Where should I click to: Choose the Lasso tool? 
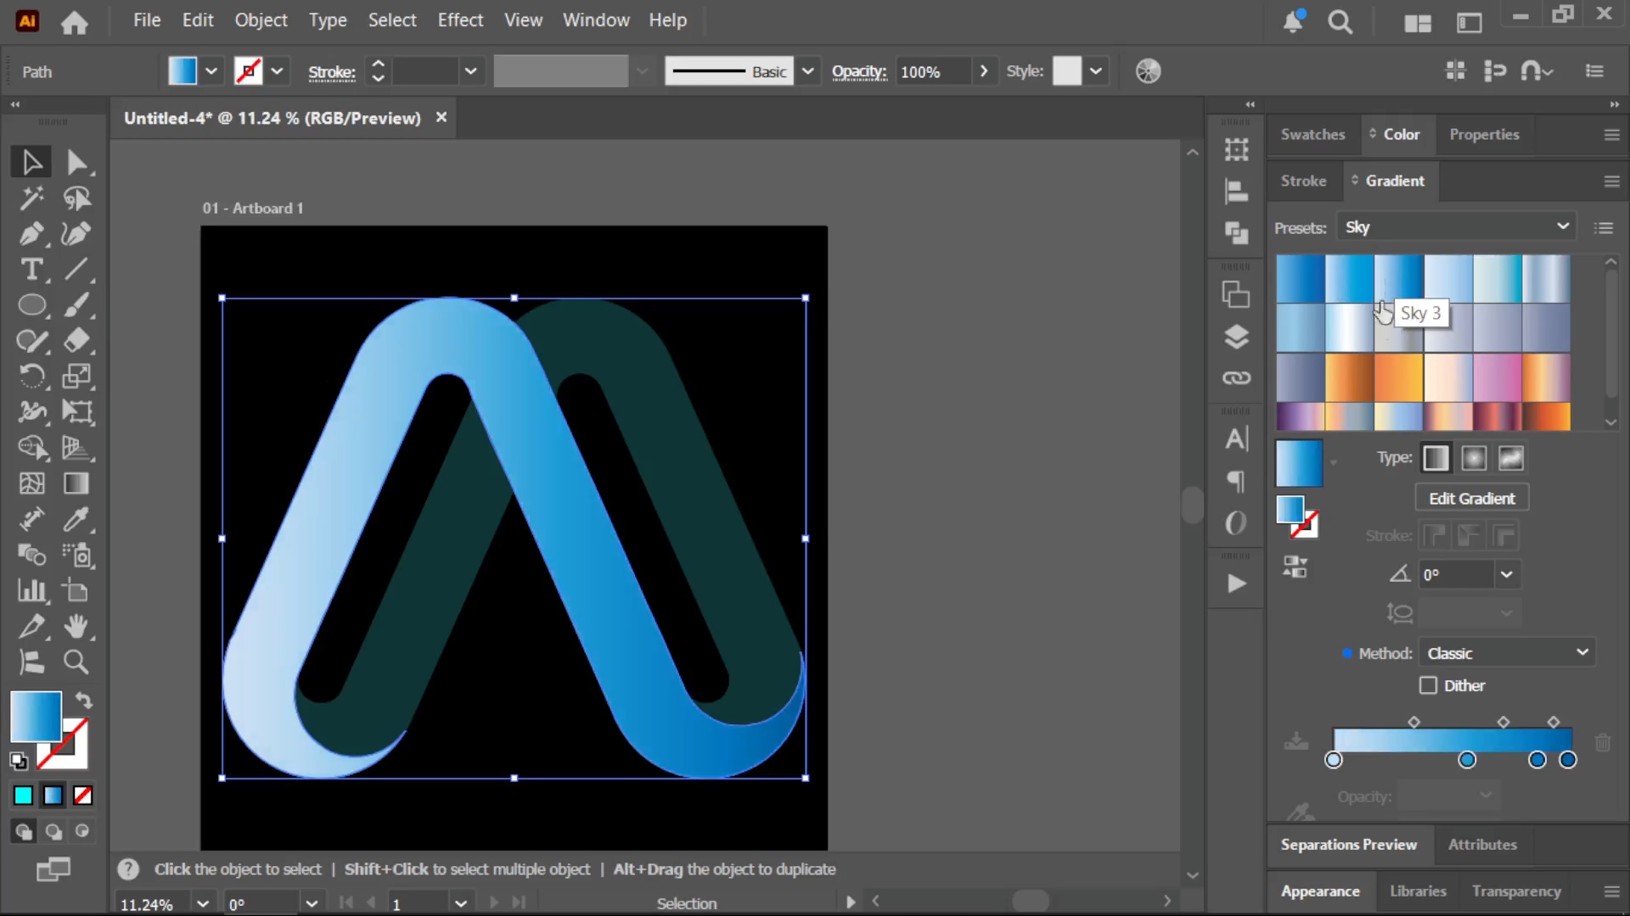76,198
